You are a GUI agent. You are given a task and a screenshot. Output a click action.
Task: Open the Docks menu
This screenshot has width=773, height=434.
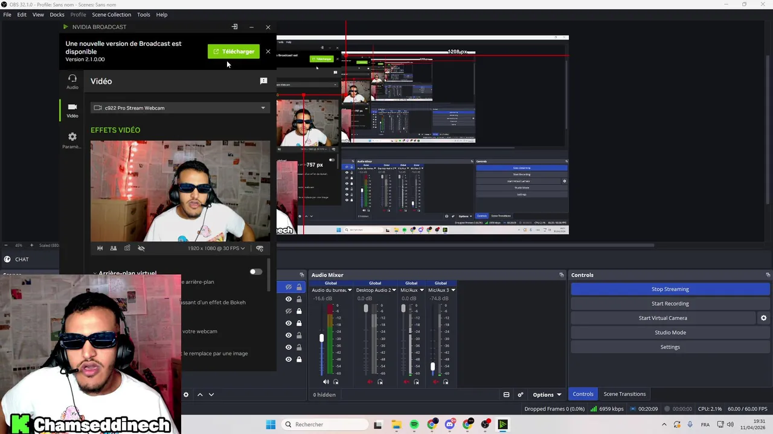(57, 14)
